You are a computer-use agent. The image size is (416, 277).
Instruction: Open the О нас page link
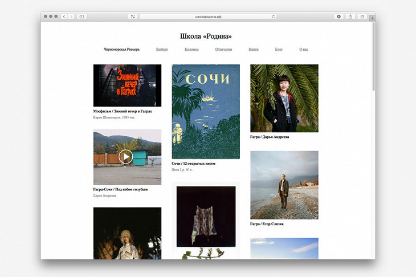[304, 50]
